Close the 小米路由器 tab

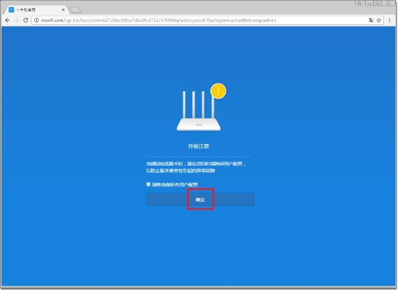(63, 10)
